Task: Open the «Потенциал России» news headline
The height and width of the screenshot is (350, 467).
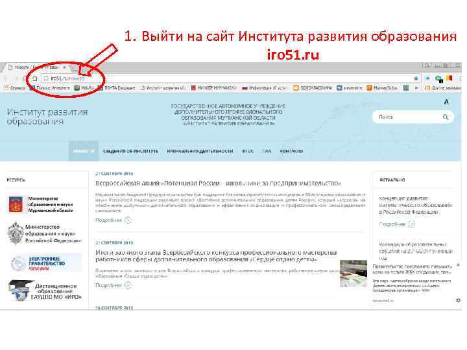Action: click(218, 183)
